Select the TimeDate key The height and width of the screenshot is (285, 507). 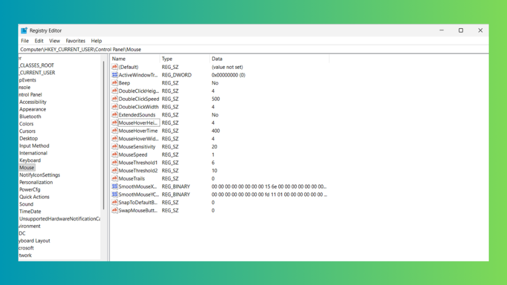(x=30, y=211)
